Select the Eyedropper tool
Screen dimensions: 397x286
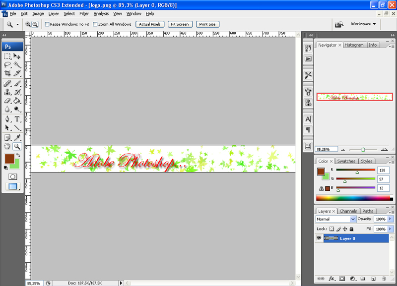coord(17,138)
